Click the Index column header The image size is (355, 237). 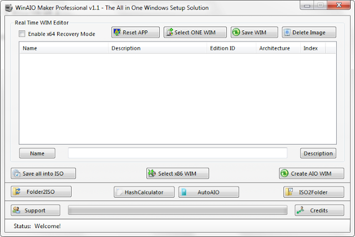click(313, 48)
